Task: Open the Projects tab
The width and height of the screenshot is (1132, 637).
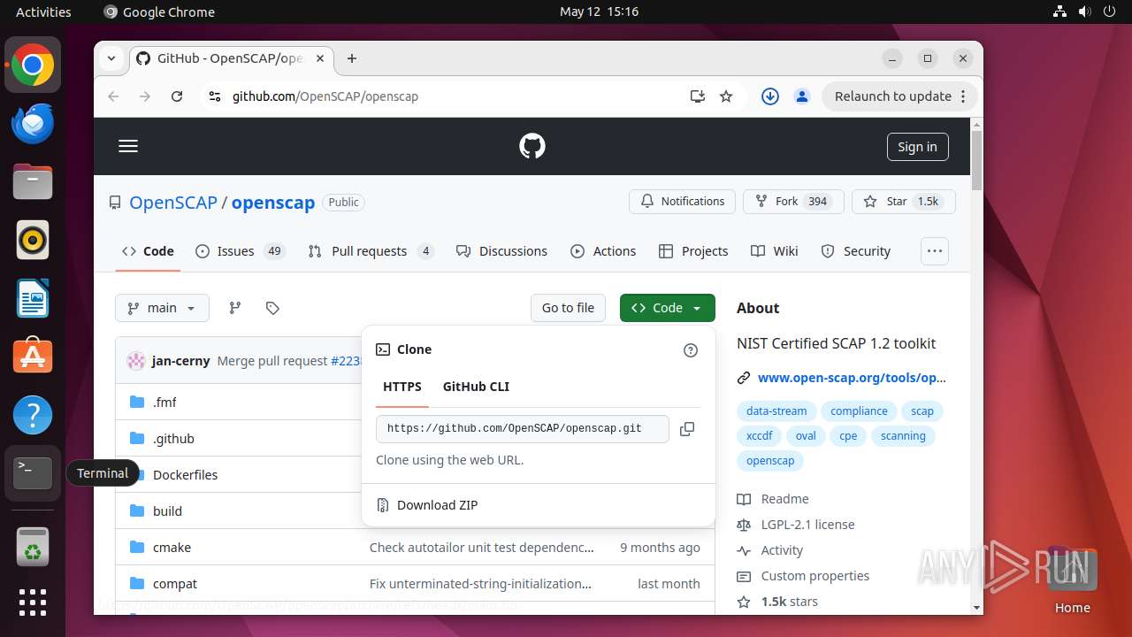Action: tap(693, 251)
